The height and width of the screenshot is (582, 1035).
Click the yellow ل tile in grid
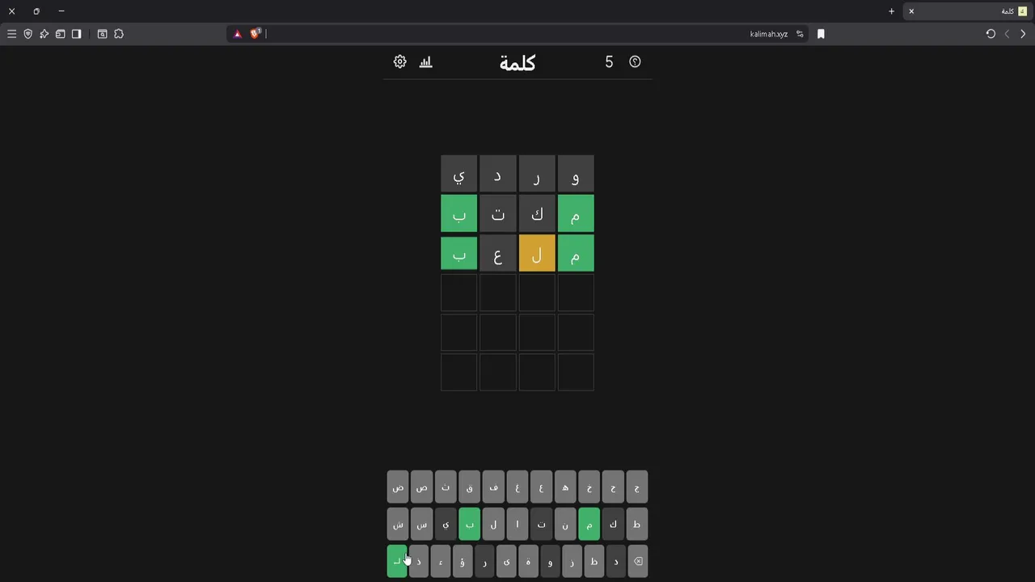point(537,254)
